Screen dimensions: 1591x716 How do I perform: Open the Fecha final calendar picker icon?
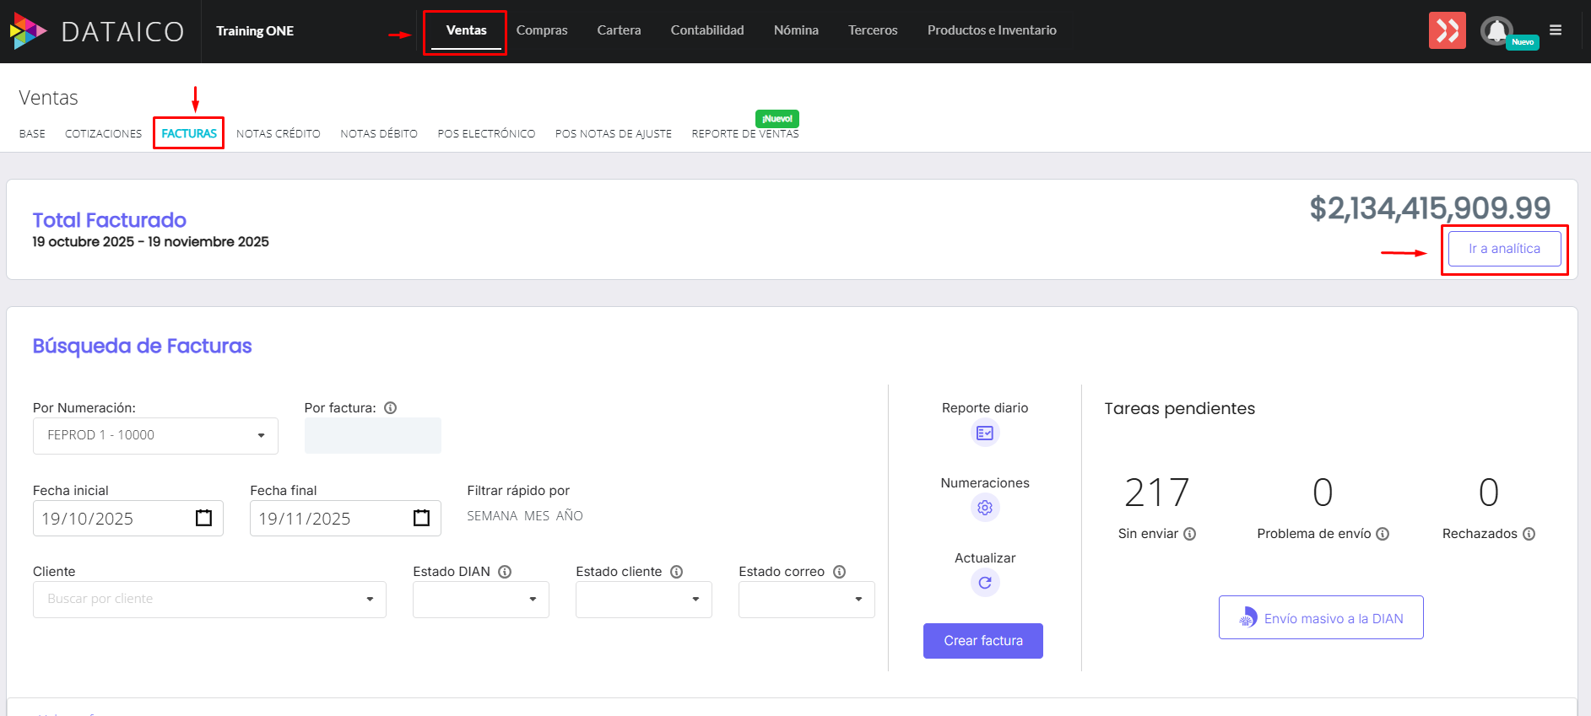pyautogui.click(x=421, y=518)
